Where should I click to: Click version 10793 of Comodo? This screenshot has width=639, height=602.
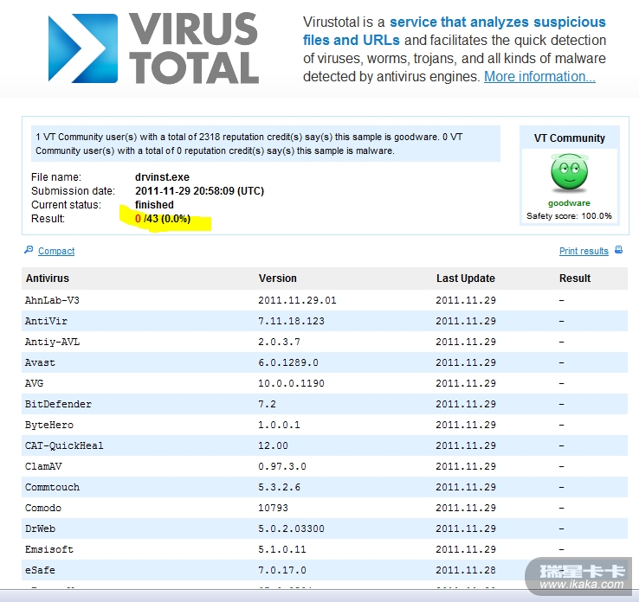click(x=273, y=508)
